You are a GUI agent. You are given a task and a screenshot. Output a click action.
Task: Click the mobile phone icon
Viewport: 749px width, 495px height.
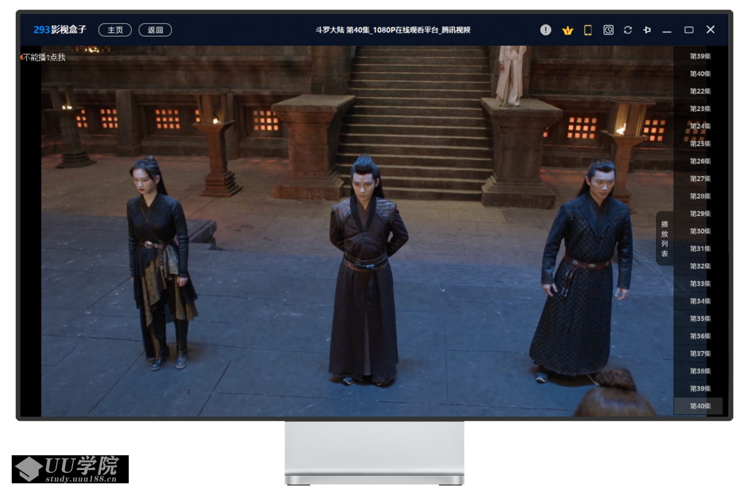588,30
